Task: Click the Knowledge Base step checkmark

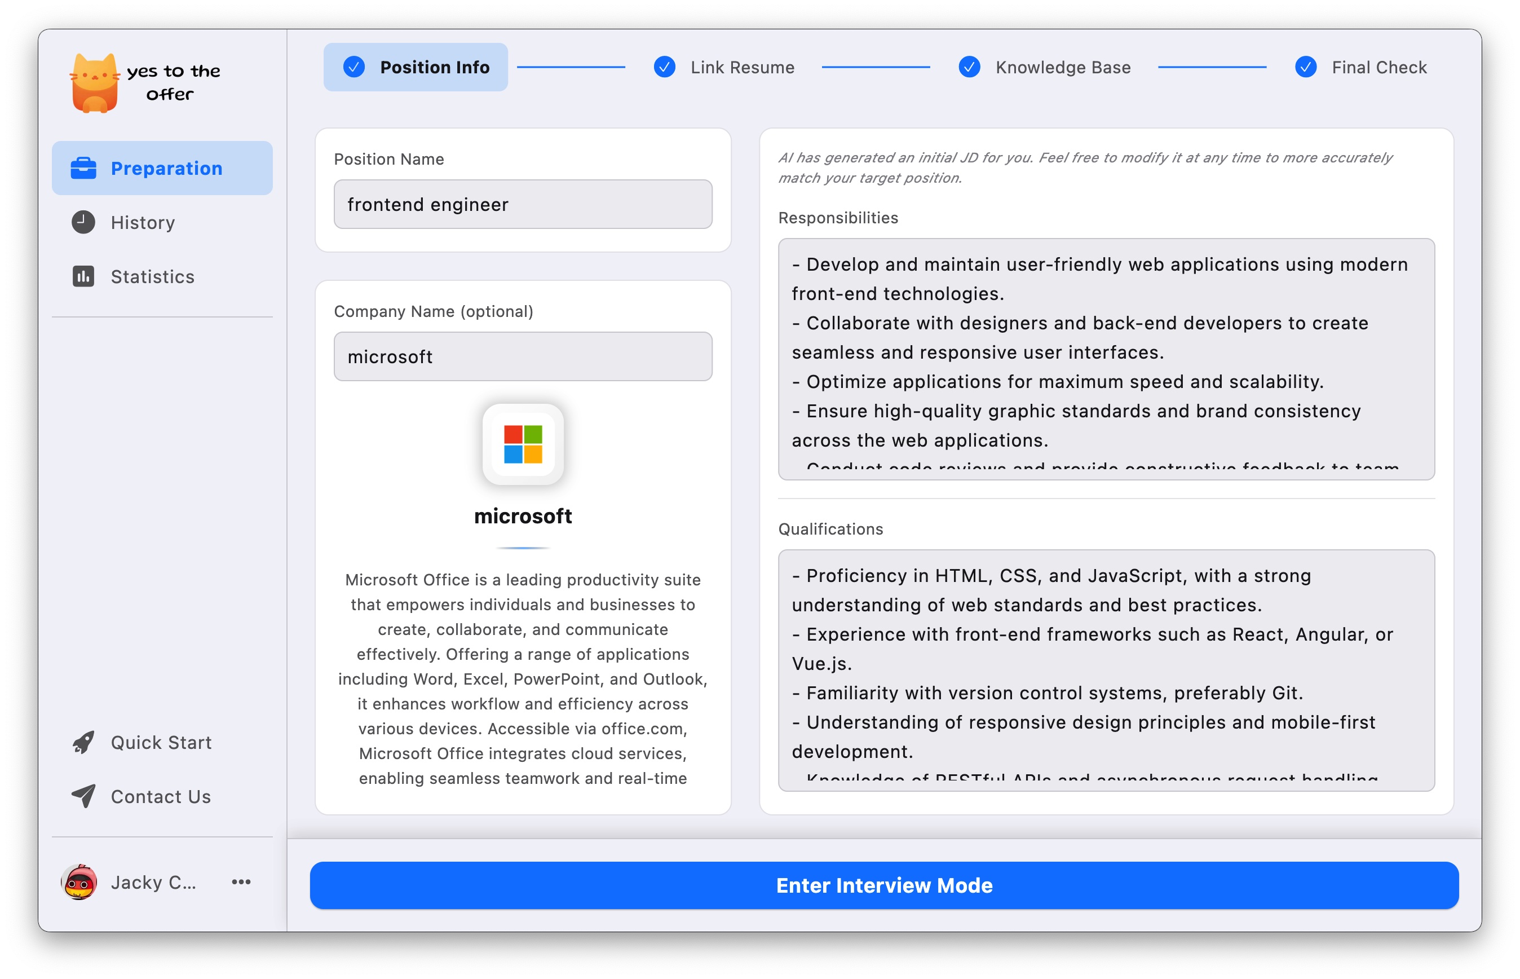Action: [969, 67]
